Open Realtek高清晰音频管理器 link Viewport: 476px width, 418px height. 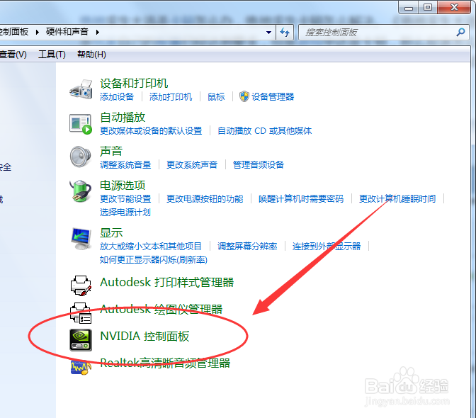click(165, 363)
